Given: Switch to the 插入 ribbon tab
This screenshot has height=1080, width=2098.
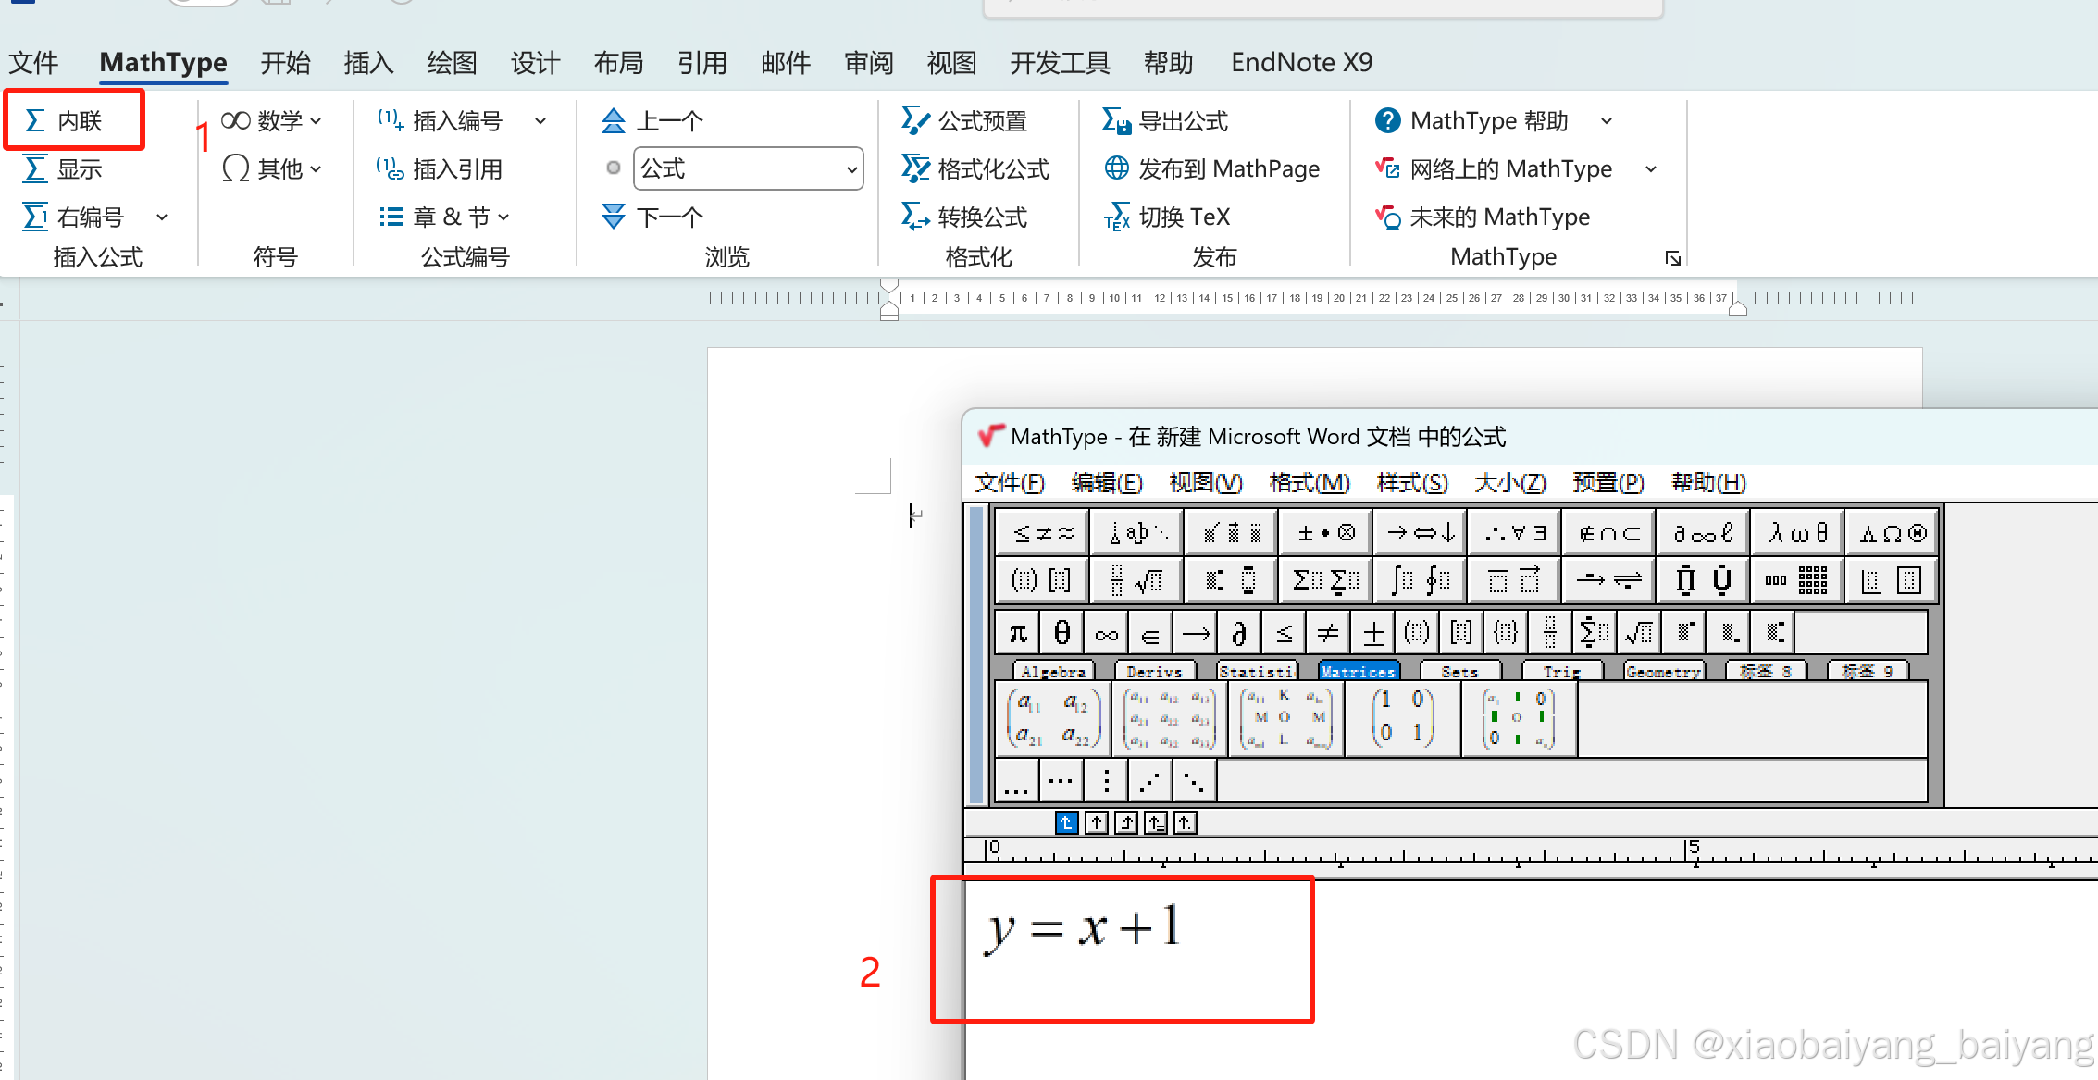Looking at the screenshot, I should pos(368,63).
